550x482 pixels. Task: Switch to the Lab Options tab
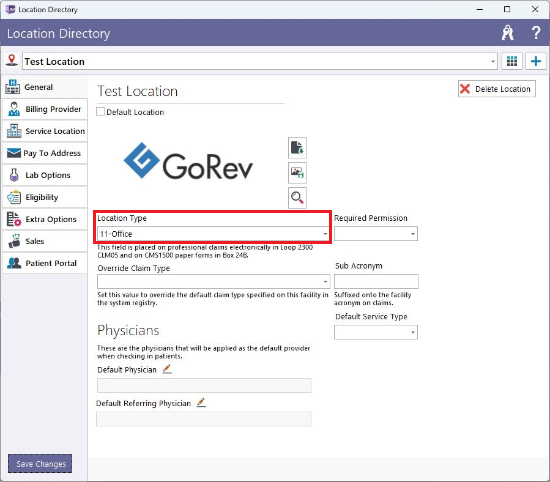point(45,176)
